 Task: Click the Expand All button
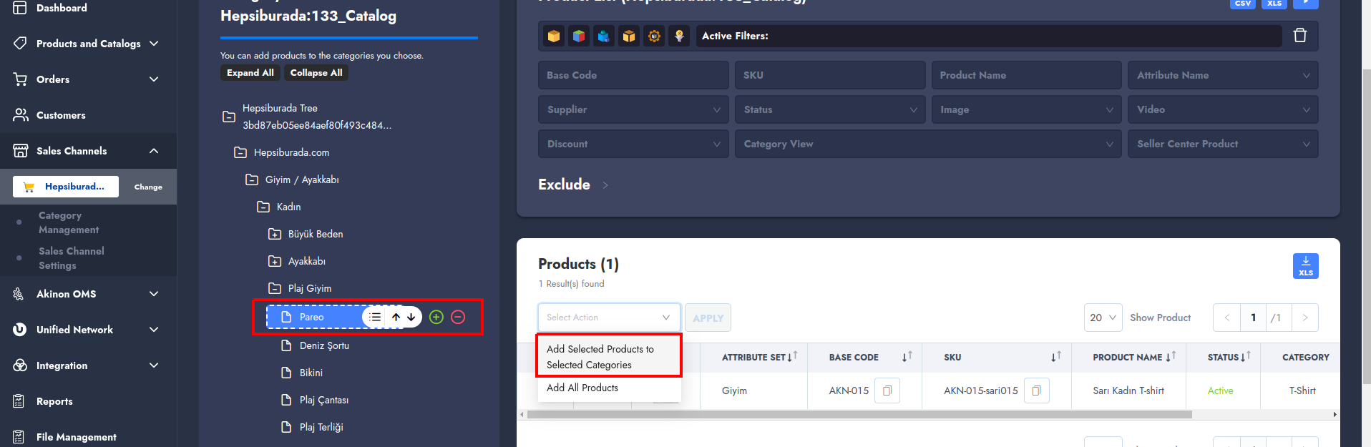pyautogui.click(x=250, y=73)
